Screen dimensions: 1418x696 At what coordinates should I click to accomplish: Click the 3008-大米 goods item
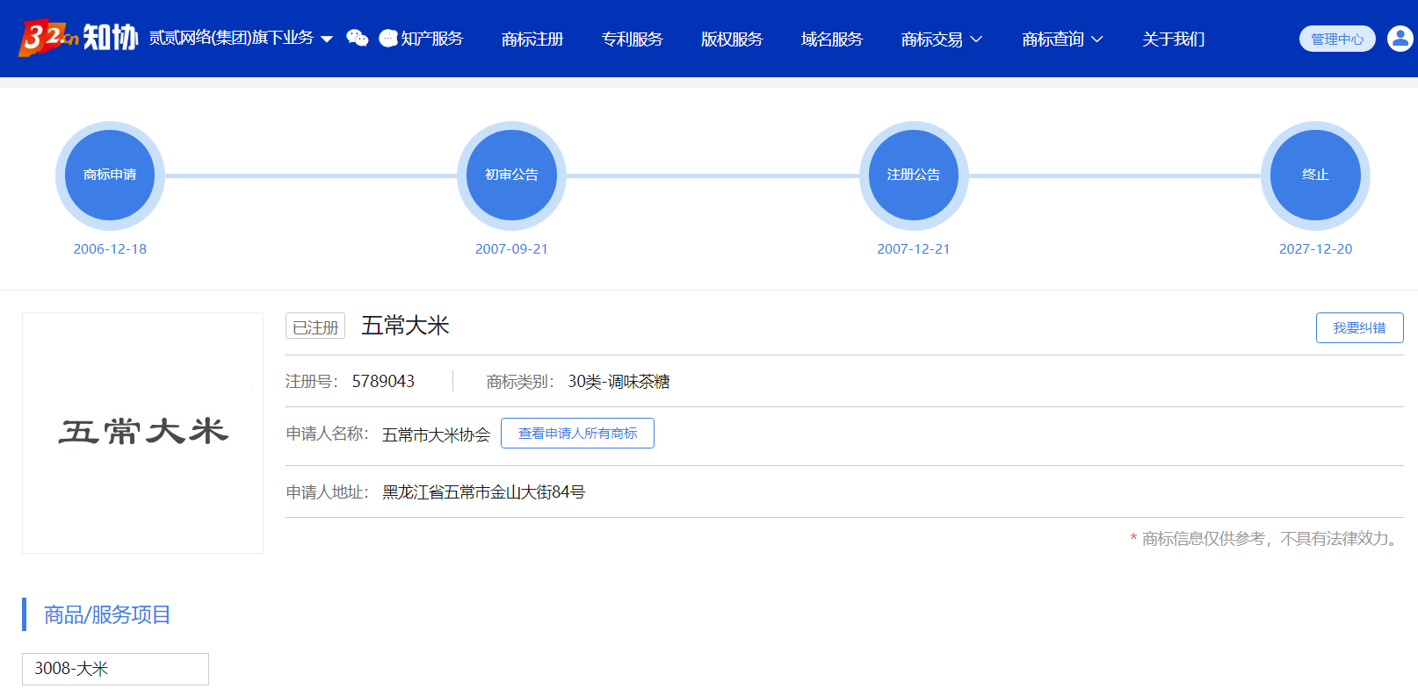(x=115, y=669)
